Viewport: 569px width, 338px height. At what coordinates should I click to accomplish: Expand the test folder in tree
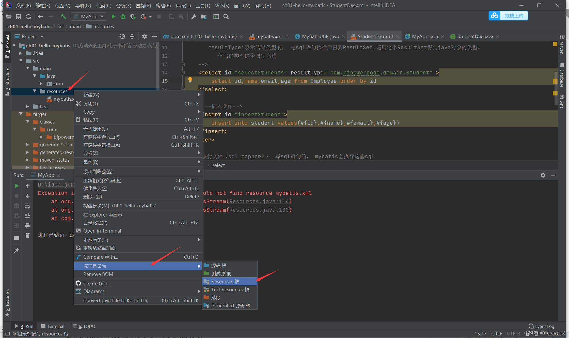[x=27, y=106]
